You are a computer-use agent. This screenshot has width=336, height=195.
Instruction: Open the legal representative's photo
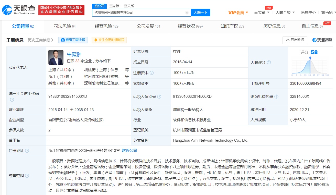point(56,57)
